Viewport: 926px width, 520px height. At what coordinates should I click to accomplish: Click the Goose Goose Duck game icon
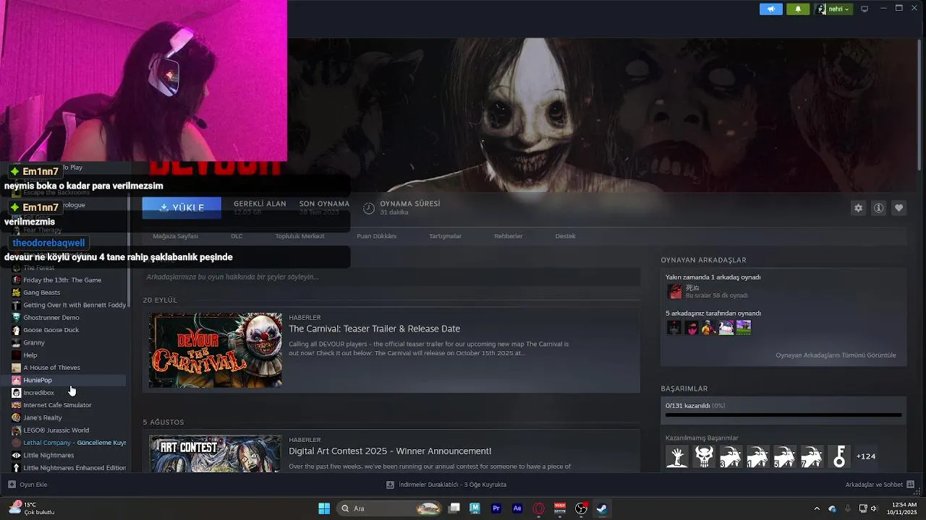pos(16,330)
